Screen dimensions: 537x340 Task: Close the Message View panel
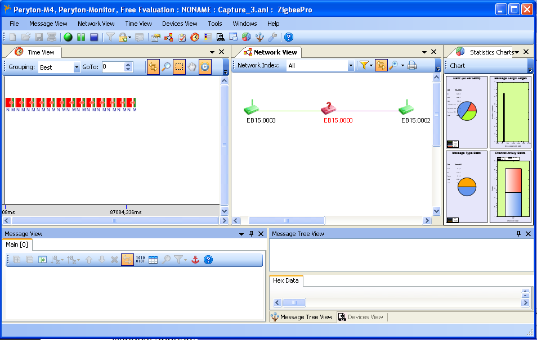[261, 234]
